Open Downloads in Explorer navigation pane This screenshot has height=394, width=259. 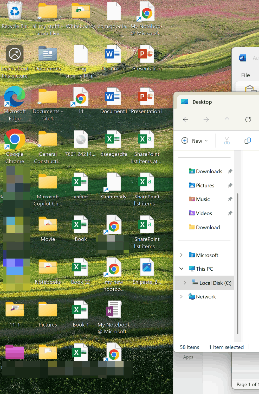[205, 171]
